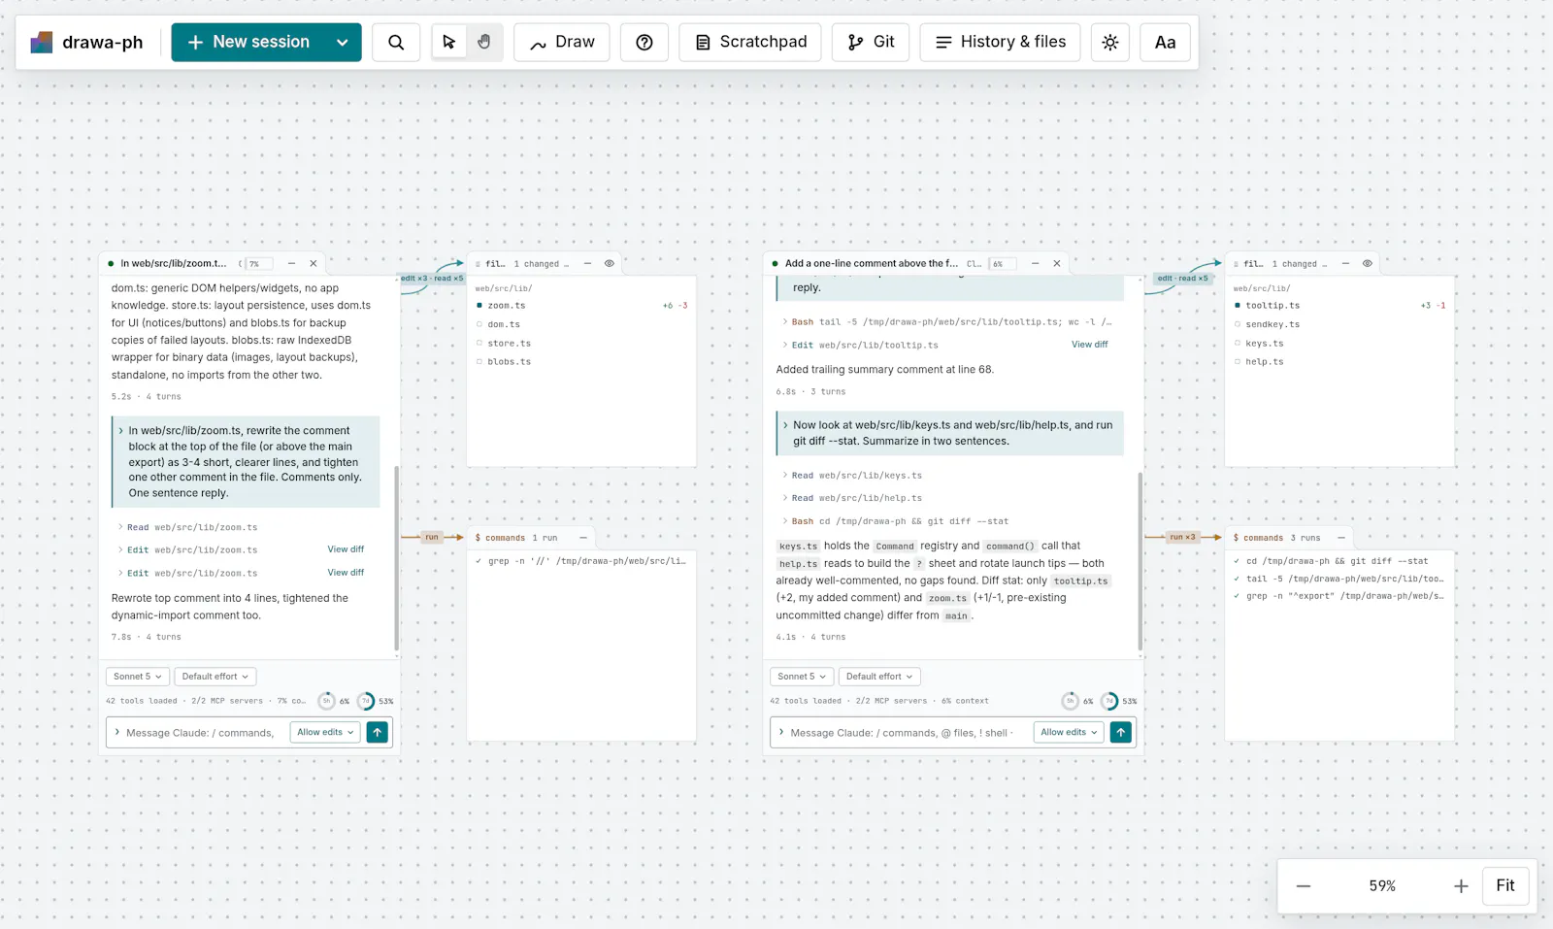
Task: Click the 7d usage ring in left session
Action: pyautogui.click(x=366, y=701)
